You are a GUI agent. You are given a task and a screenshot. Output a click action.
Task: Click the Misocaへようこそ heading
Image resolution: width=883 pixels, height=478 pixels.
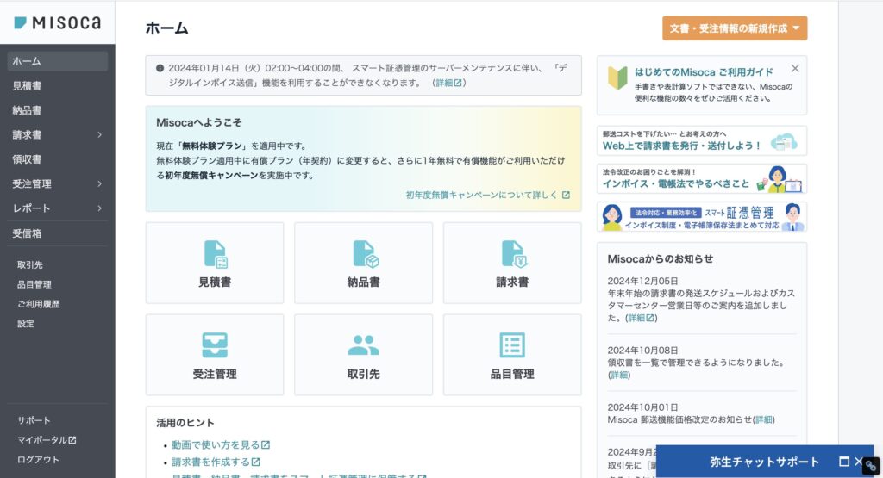point(199,122)
